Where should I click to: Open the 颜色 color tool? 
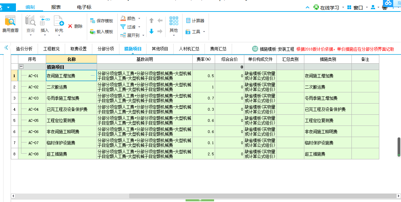point(128,18)
